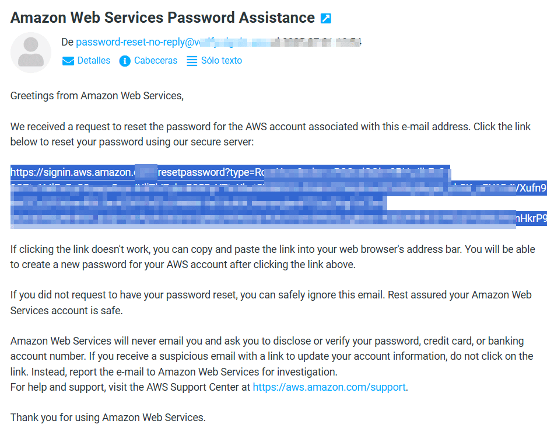Click the Greetings from Amazon Web Services line
The image size is (547, 431).
(x=97, y=96)
